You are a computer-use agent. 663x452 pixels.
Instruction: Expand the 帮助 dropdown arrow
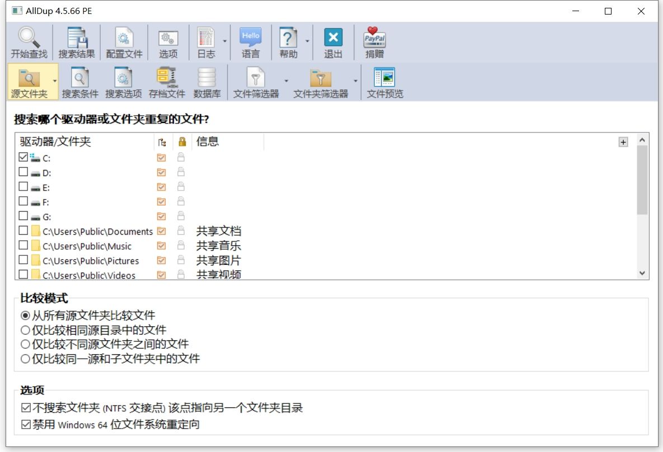coord(307,41)
